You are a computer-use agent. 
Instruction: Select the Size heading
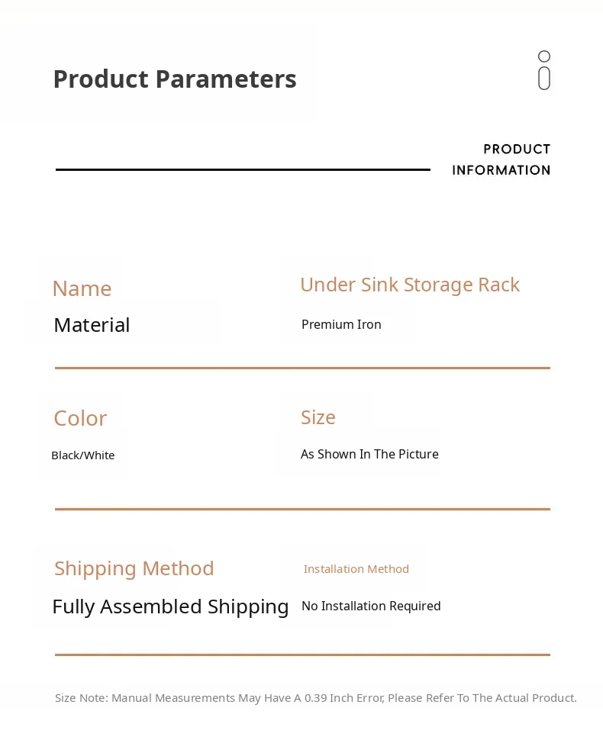point(318,417)
